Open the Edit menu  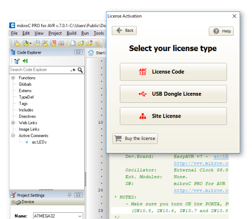point(26,33)
